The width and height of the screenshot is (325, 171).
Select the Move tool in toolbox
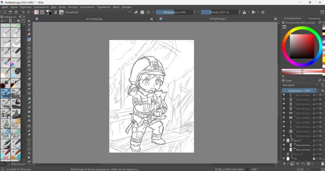point(29,89)
